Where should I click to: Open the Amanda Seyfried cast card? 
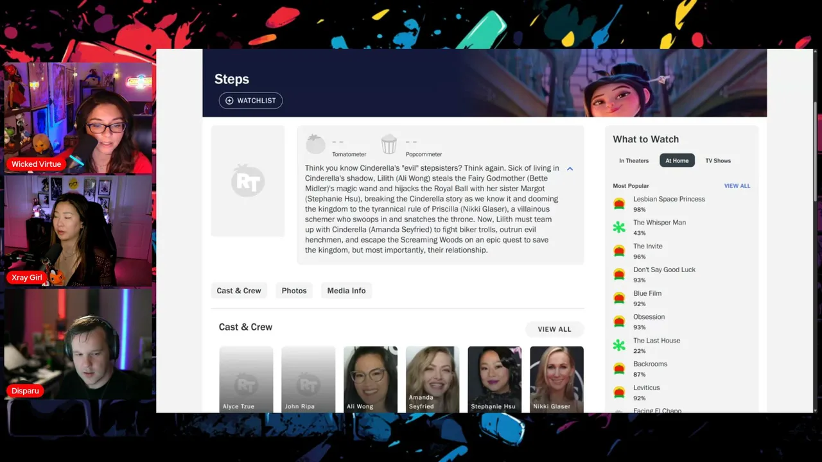pyautogui.click(x=432, y=379)
